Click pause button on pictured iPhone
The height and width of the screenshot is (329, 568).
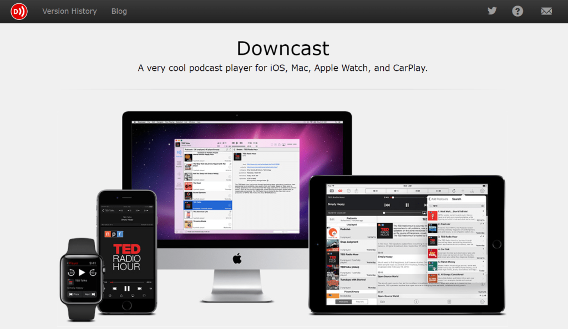click(x=127, y=289)
